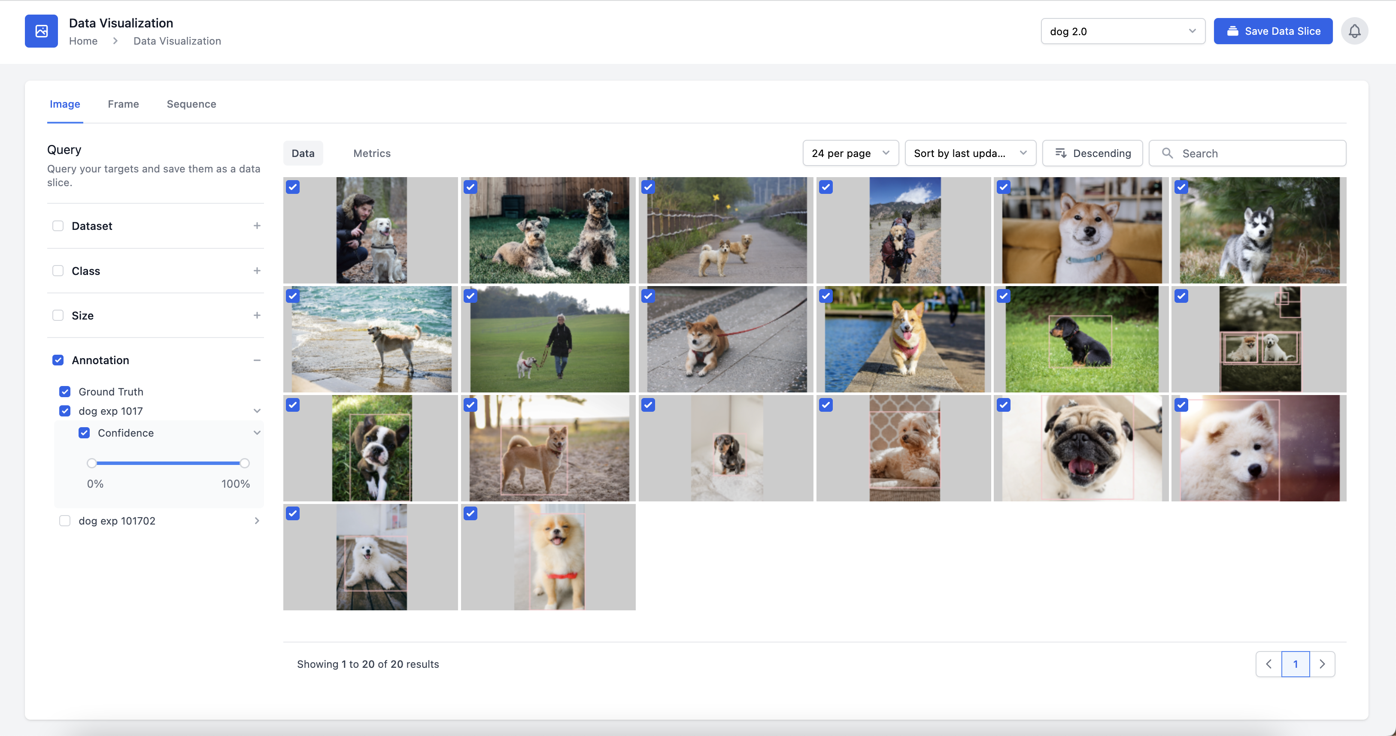The image size is (1396, 736).
Task: Go to next page arrow
Action: 1322,664
